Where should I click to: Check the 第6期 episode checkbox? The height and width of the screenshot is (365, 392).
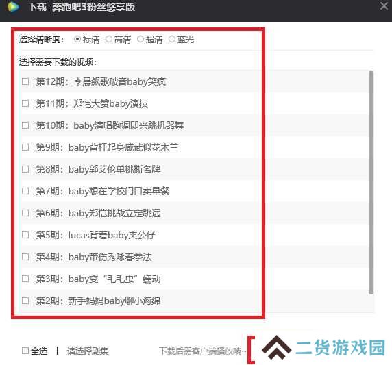(25, 213)
